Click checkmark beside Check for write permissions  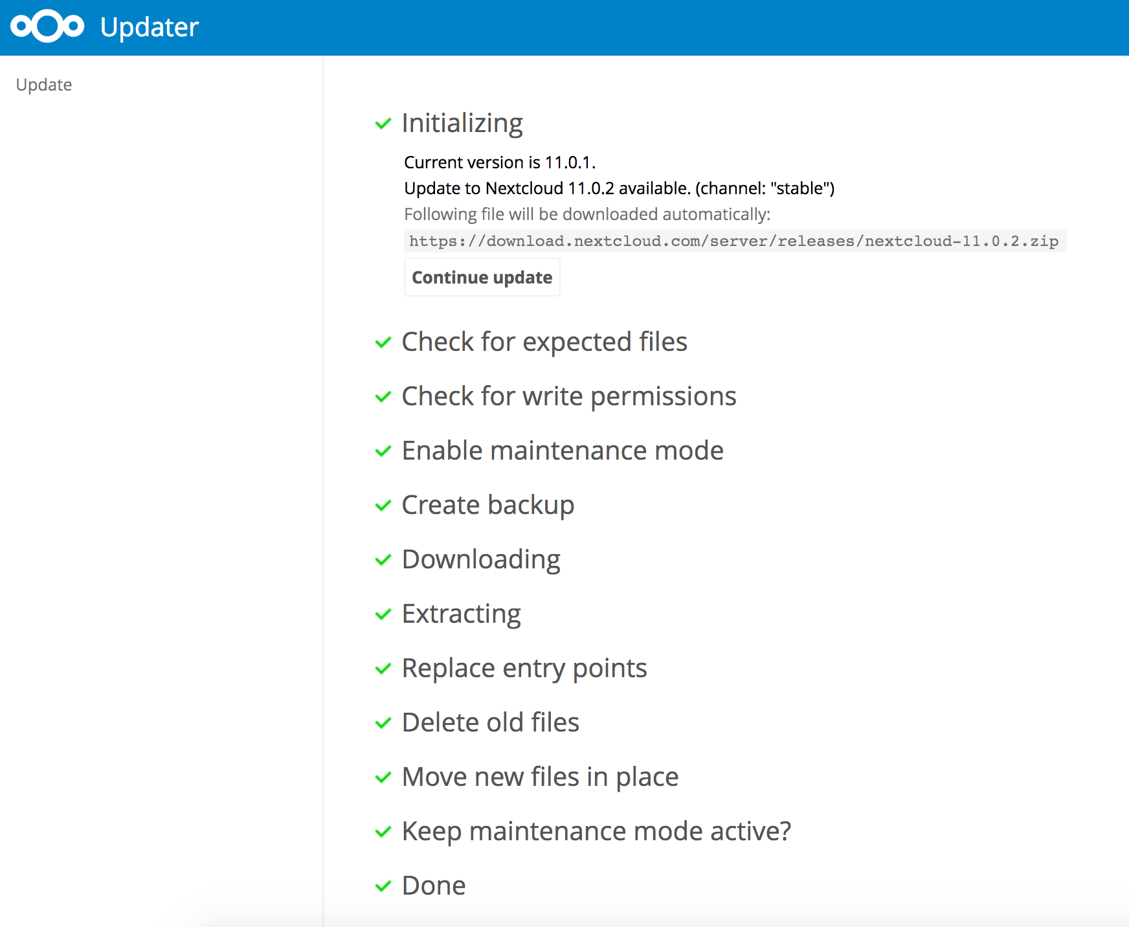[x=383, y=396]
